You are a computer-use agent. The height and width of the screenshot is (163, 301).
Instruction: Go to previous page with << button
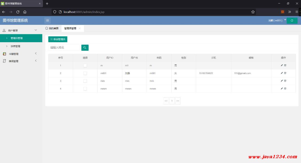[x=166, y=101]
